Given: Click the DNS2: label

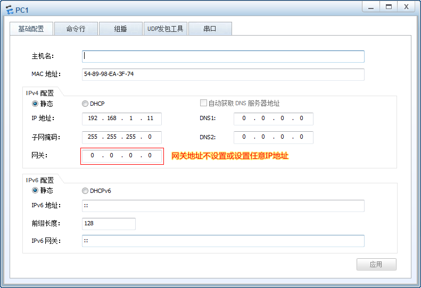Looking at the screenshot, I should click(x=208, y=137).
